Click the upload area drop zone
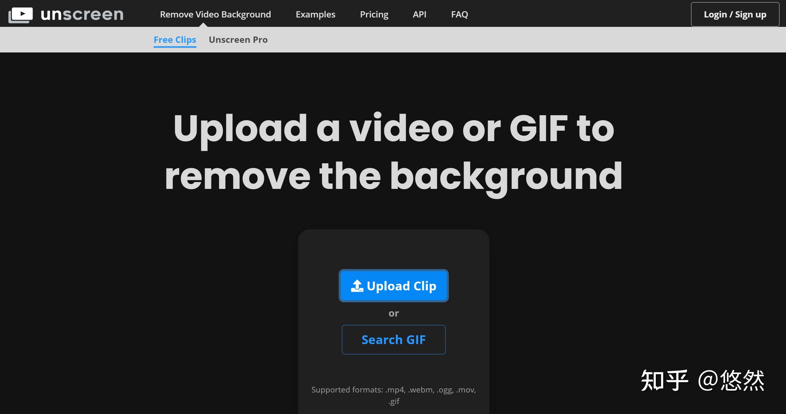Screen dimensions: 786x414 393,319
